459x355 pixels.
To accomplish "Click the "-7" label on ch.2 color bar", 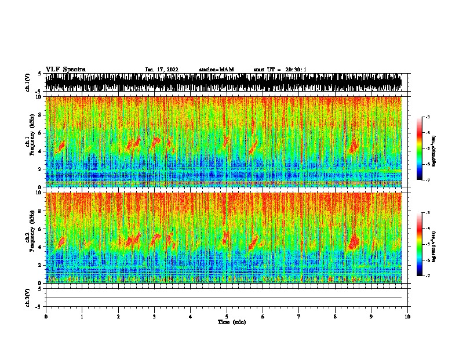I will click(428, 276).
